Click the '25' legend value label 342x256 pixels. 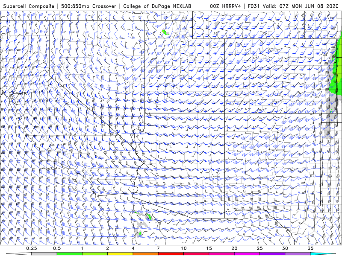(259, 248)
